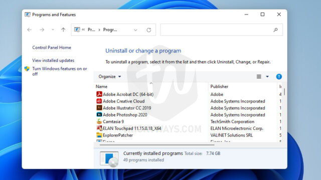Open the Organize dropdown menu
This screenshot has height=180, width=321.
(x=110, y=76)
